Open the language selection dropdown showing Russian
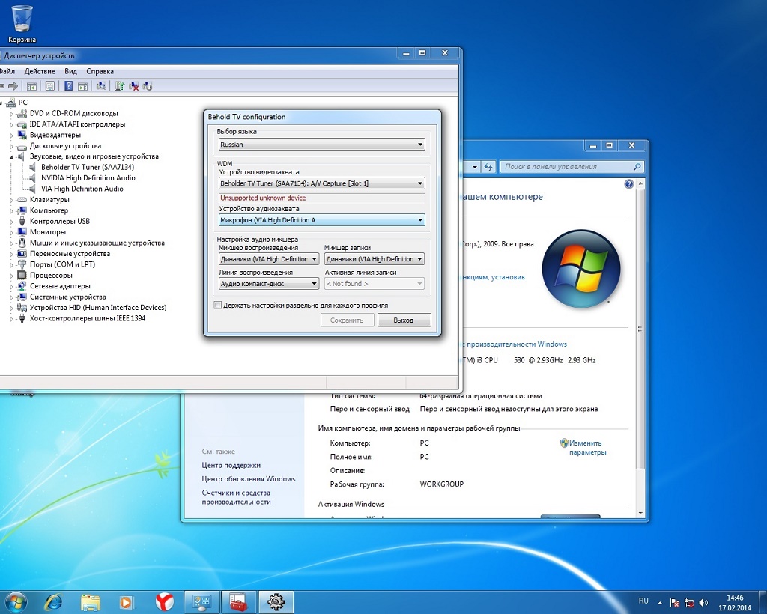 point(321,145)
